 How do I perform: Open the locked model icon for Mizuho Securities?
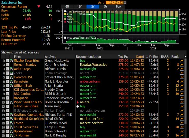click(11, 61)
